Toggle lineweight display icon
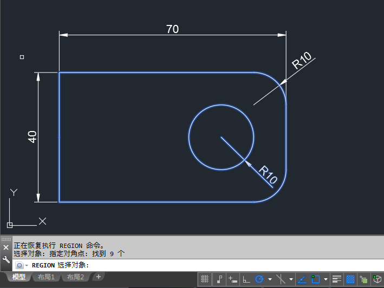 coord(337,279)
